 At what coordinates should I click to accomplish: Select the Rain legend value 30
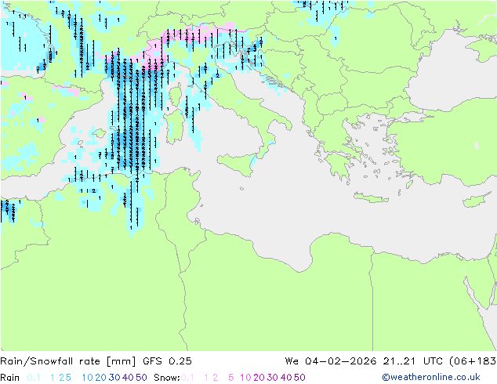[114, 378]
